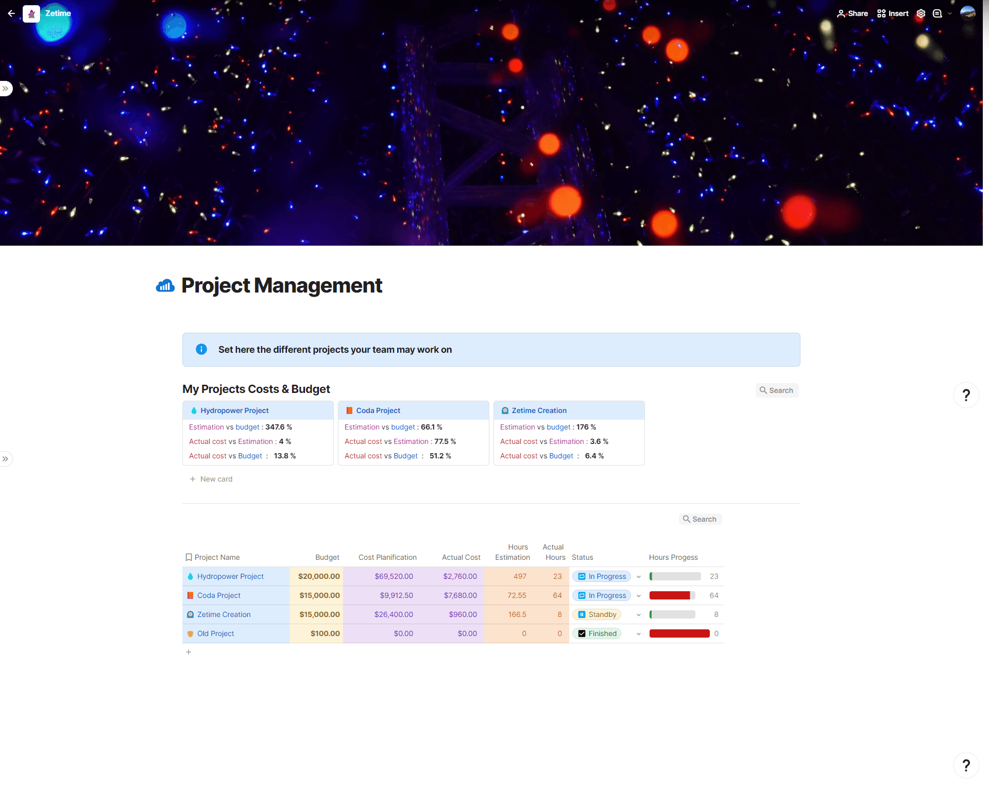
Task: Open the user profile avatar
Action: [968, 13]
